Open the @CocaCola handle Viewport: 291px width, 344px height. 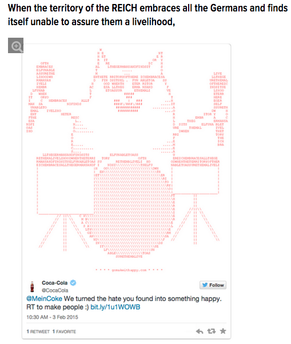point(55,290)
